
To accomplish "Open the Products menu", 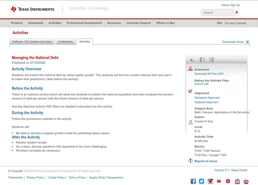I will (x=17, y=23).
